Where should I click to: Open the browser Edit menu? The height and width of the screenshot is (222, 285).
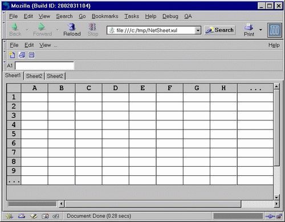[x=28, y=17]
